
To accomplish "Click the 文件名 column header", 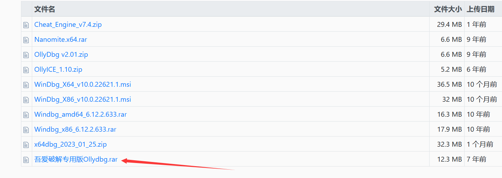I will coord(44,9).
